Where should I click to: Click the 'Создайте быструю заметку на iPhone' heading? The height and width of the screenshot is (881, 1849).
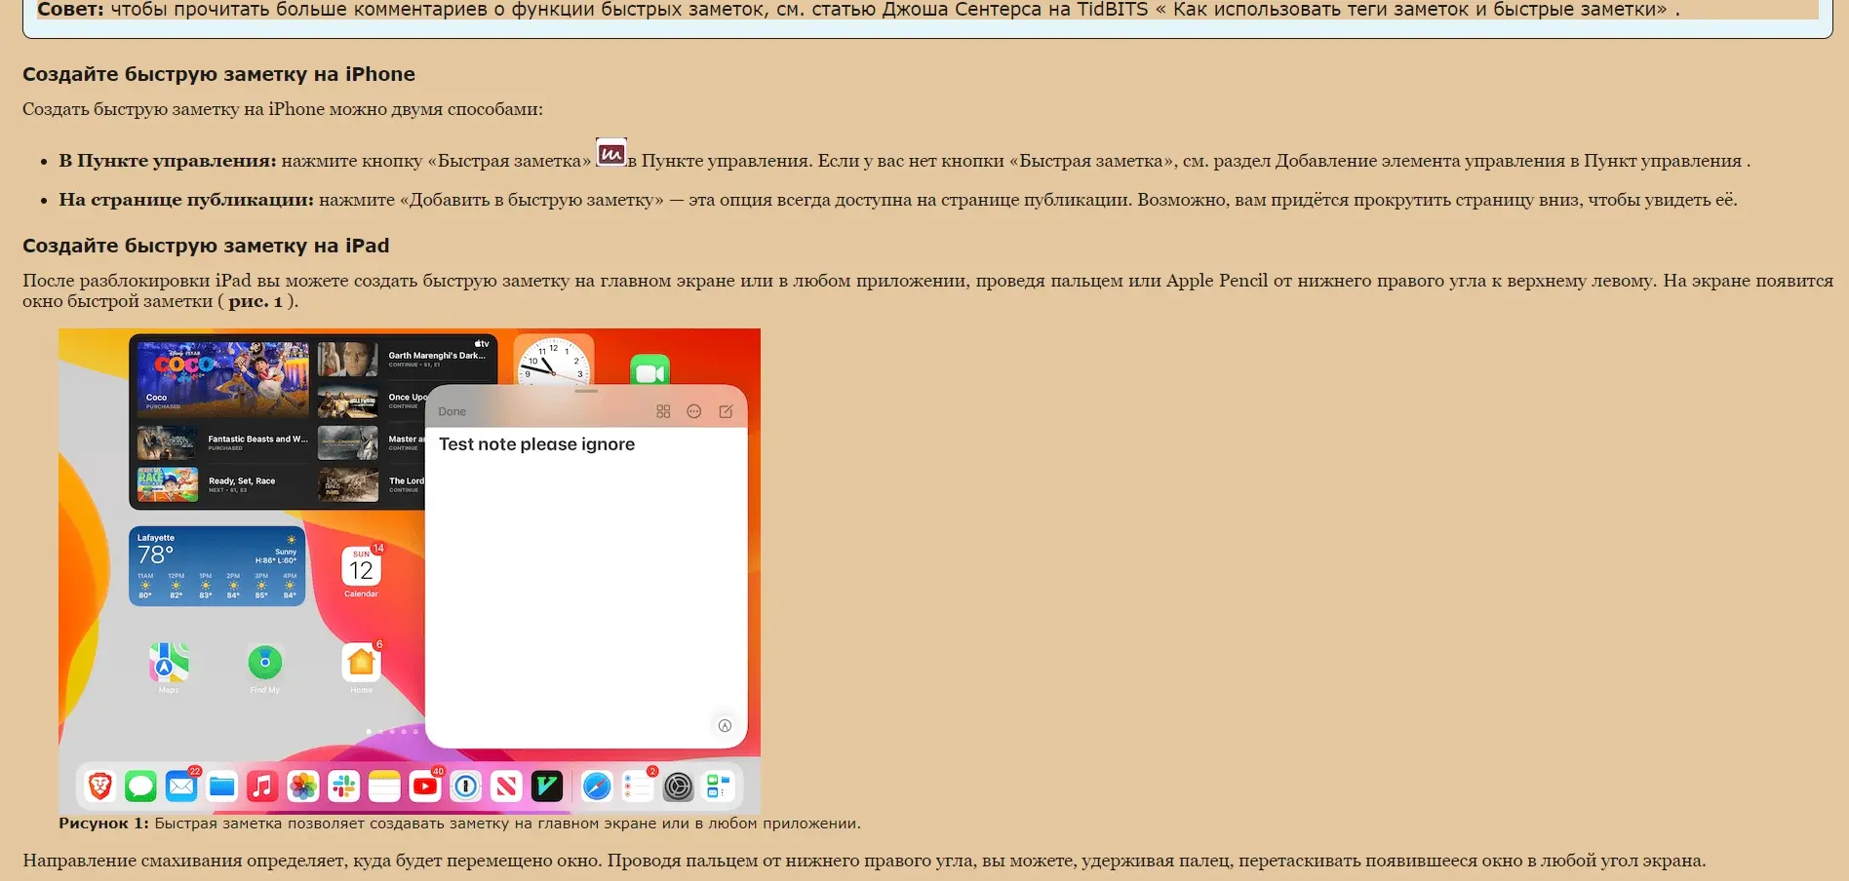click(x=218, y=74)
